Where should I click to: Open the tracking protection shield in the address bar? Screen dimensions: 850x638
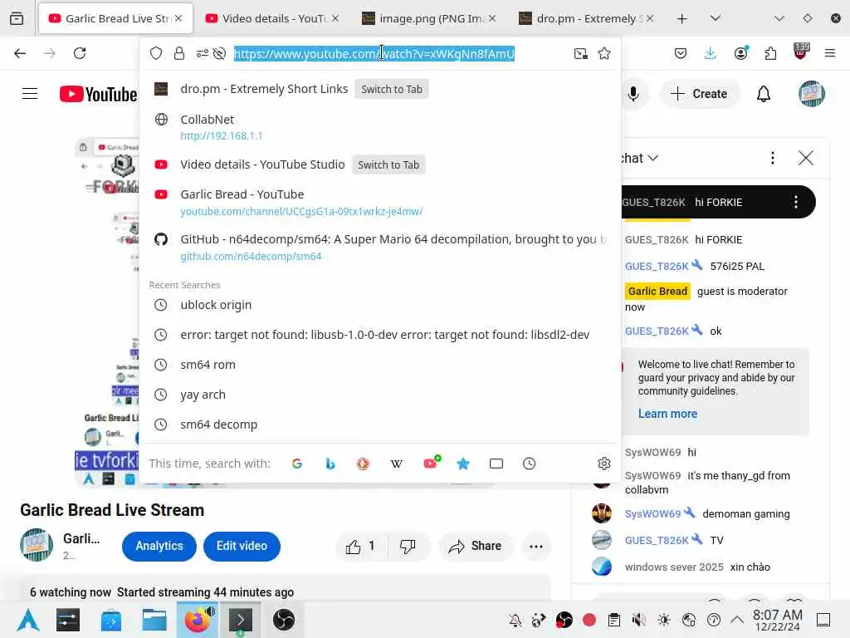156,53
